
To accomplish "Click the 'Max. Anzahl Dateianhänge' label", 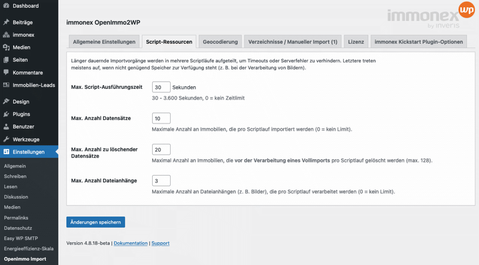I will [104, 180].
